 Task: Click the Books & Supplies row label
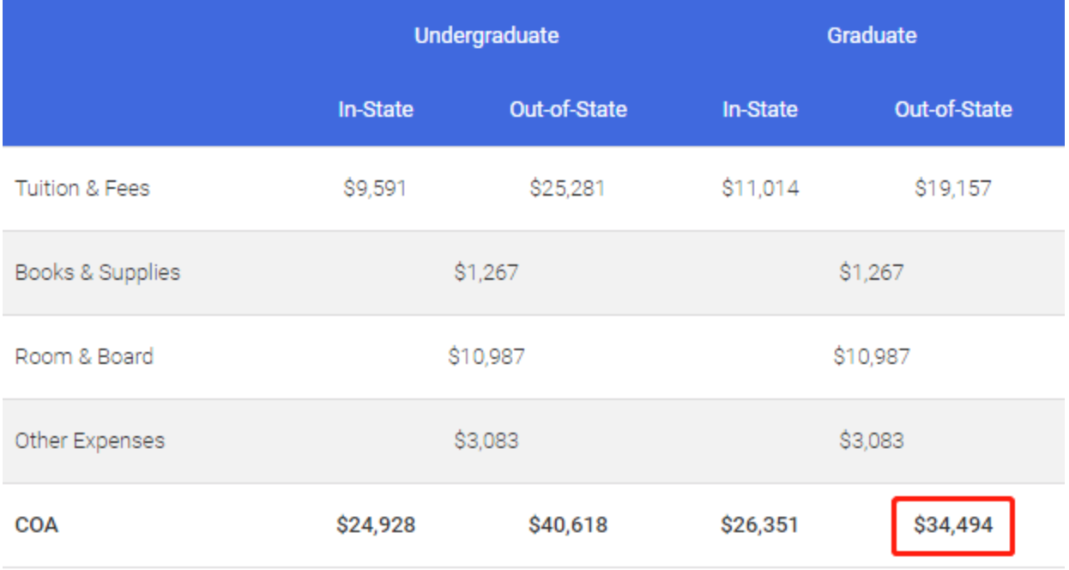click(x=98, y=273)
